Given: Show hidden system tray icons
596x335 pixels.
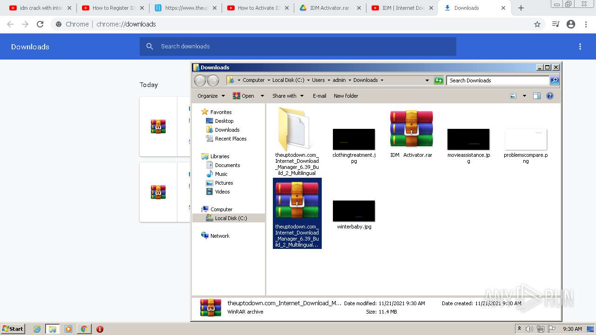Looking at the screenshot, I should point(519,329).
